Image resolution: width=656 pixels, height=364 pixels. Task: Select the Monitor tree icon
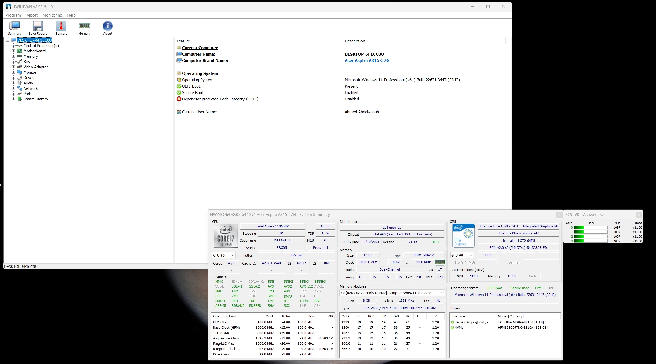[x=20, y=72]
